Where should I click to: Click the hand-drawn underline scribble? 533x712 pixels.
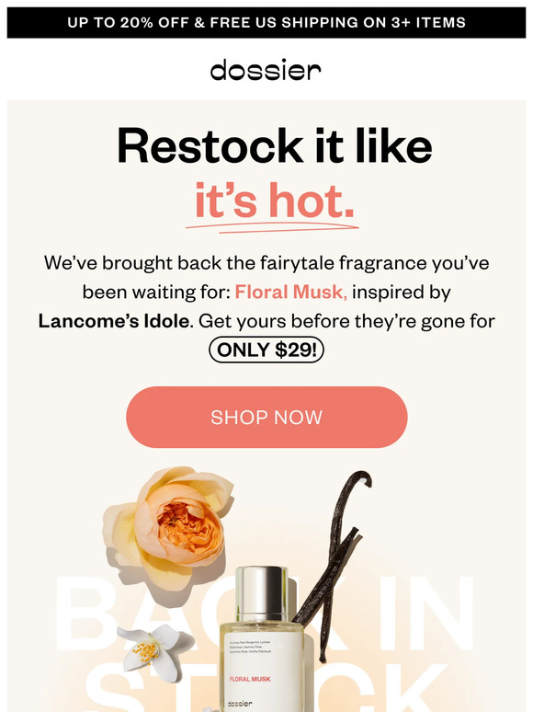[272, 227]
